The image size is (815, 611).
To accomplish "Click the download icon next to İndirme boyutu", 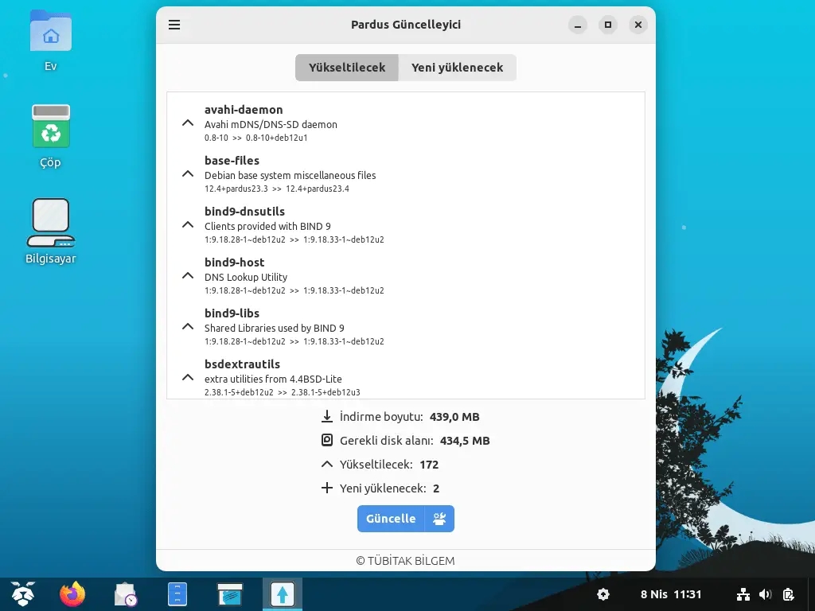I will click(327, 416).
